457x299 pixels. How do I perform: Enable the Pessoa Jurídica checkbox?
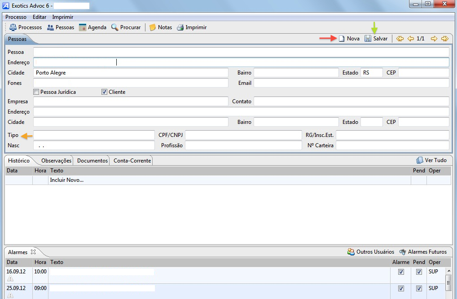(36, 92)
